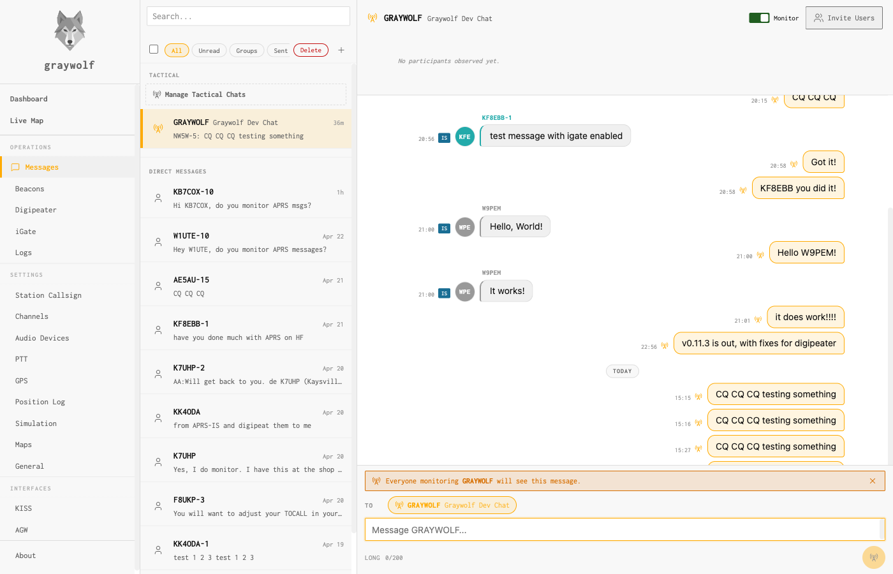Open Manage Tactical Chats
The image size is (893, 574).
coord(246,94)
